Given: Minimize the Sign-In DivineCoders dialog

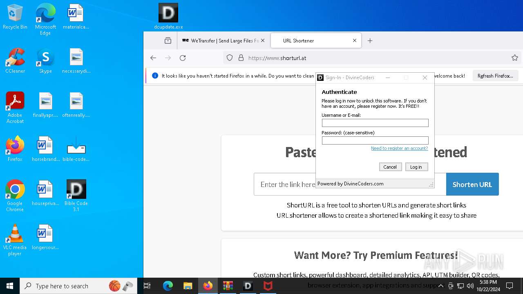Looking at the screenshot, I should [x=388, y=78].
